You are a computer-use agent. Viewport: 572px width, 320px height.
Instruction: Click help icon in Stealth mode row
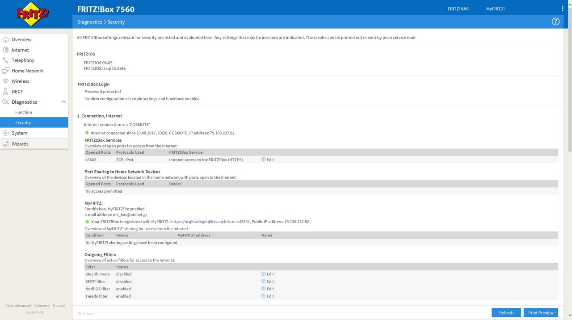264,274
